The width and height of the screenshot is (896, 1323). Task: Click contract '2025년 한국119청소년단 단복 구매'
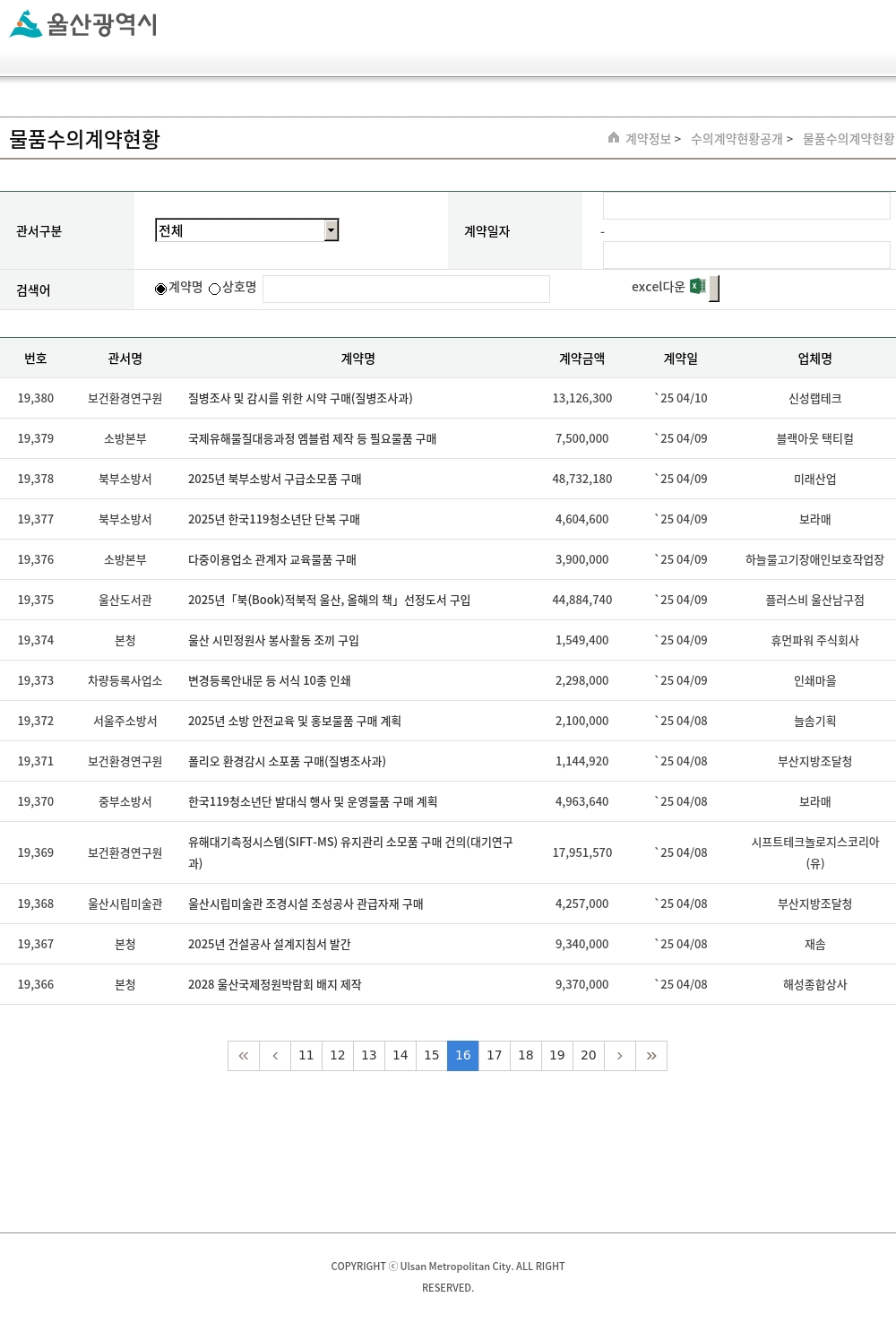[x=274, y=519]
